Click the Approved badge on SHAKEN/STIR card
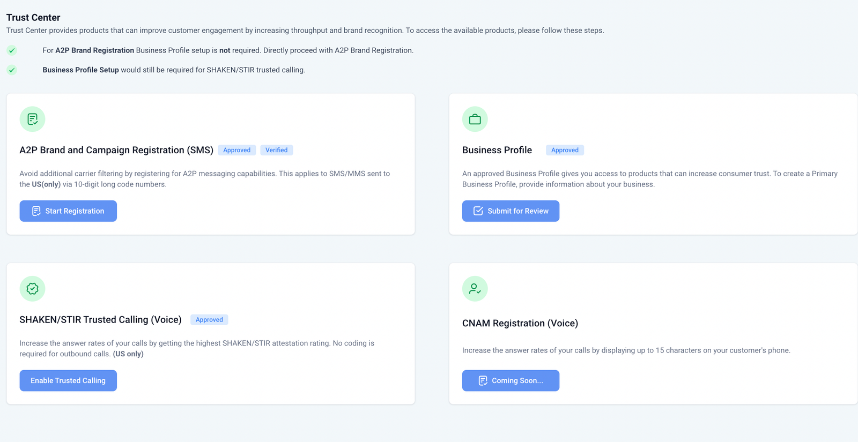Image resolution: width=858 pixels, height=442 pixels. point(209,320)
